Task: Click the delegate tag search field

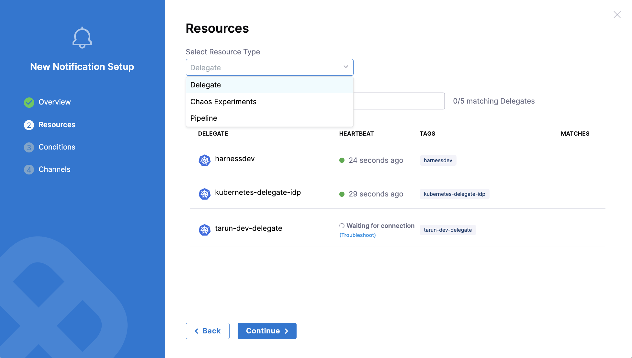Action: click(x=399, y=101)
